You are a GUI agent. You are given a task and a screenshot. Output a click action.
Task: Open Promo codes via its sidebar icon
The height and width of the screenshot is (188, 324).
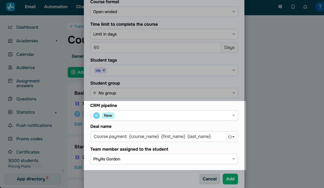(x=10, y=139)
